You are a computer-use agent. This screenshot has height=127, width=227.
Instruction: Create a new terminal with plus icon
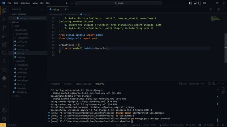[x=202, y=84]
